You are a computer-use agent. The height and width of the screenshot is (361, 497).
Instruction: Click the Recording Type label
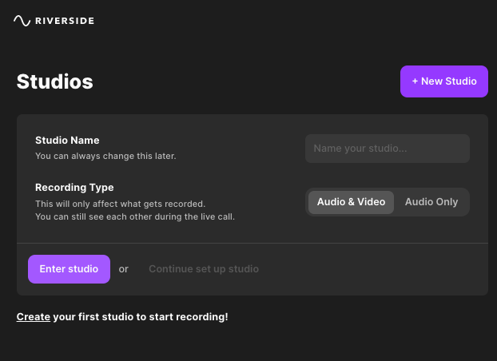(x=74, y=188)
